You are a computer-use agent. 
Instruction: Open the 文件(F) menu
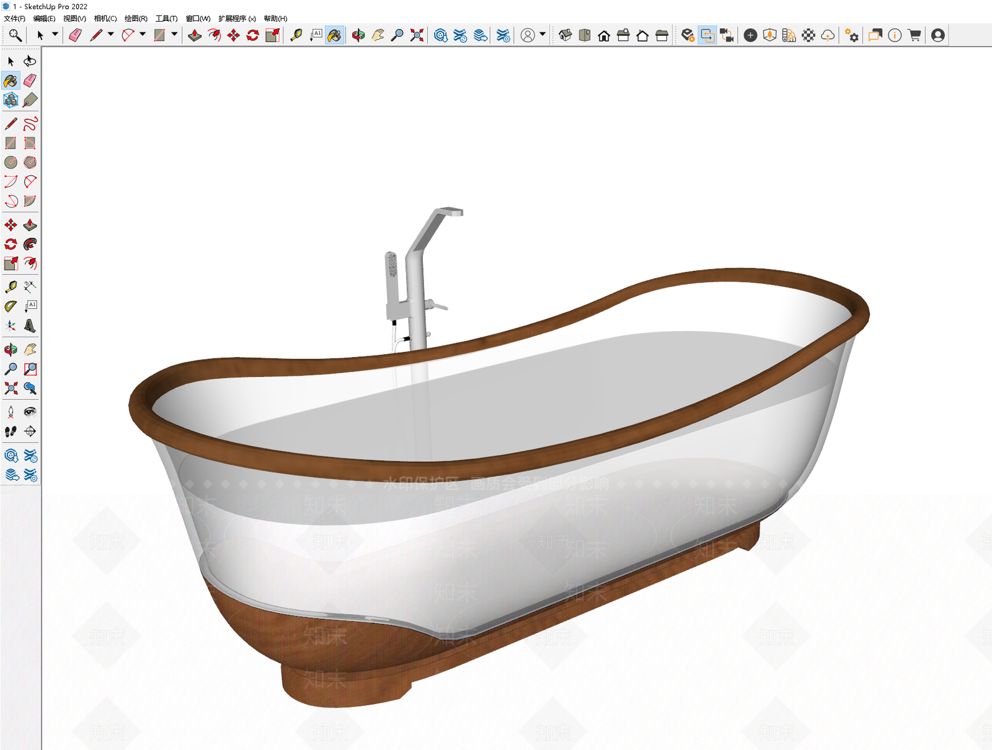[14, 19]
